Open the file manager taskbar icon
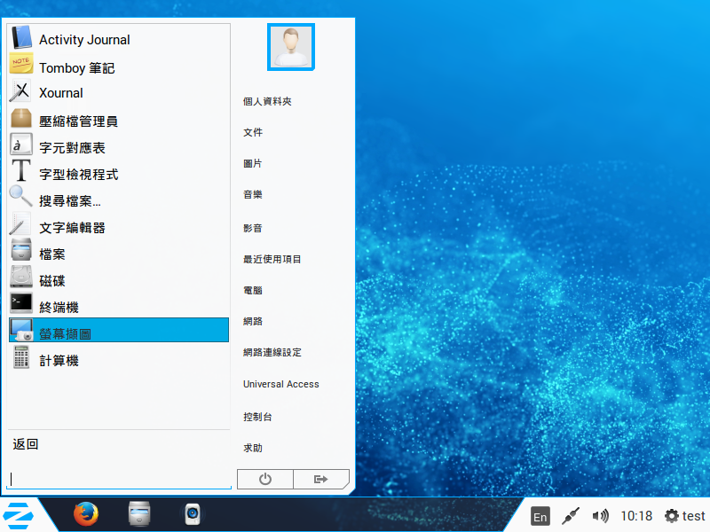The image size is (710, 532). (139, 514)
